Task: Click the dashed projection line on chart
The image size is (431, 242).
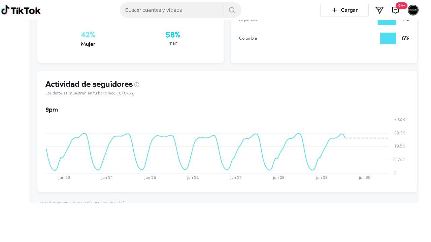Action: (x=367, y=138)
